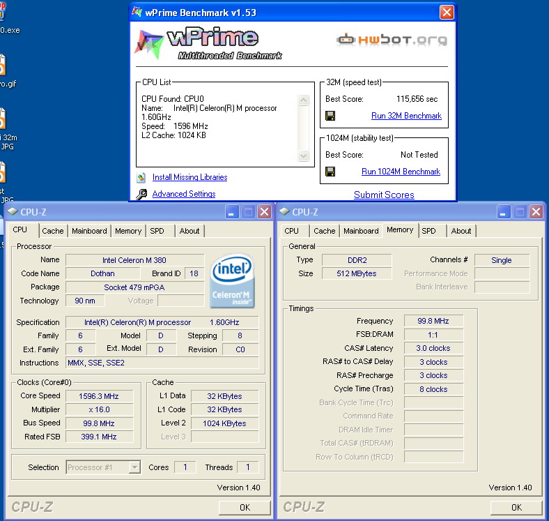Click the wPrime title bar app icon
549x521 pixels.
click(137, 12)
